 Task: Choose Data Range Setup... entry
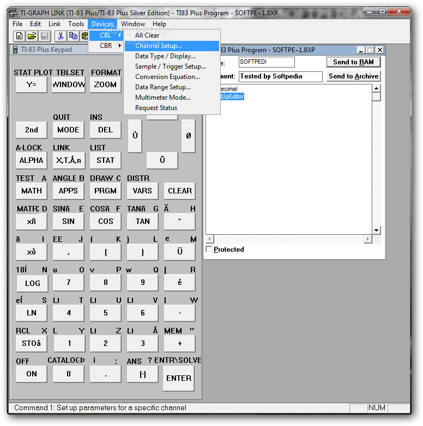(172, 87)
